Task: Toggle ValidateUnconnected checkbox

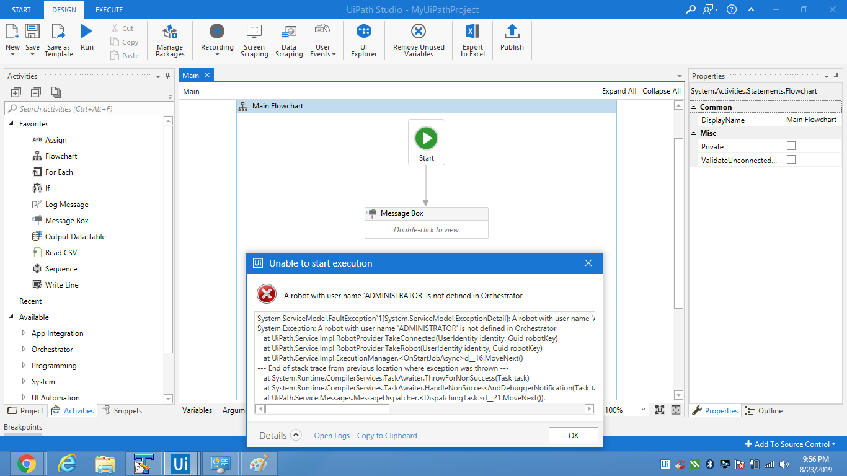Action: (x=791, y=160)
